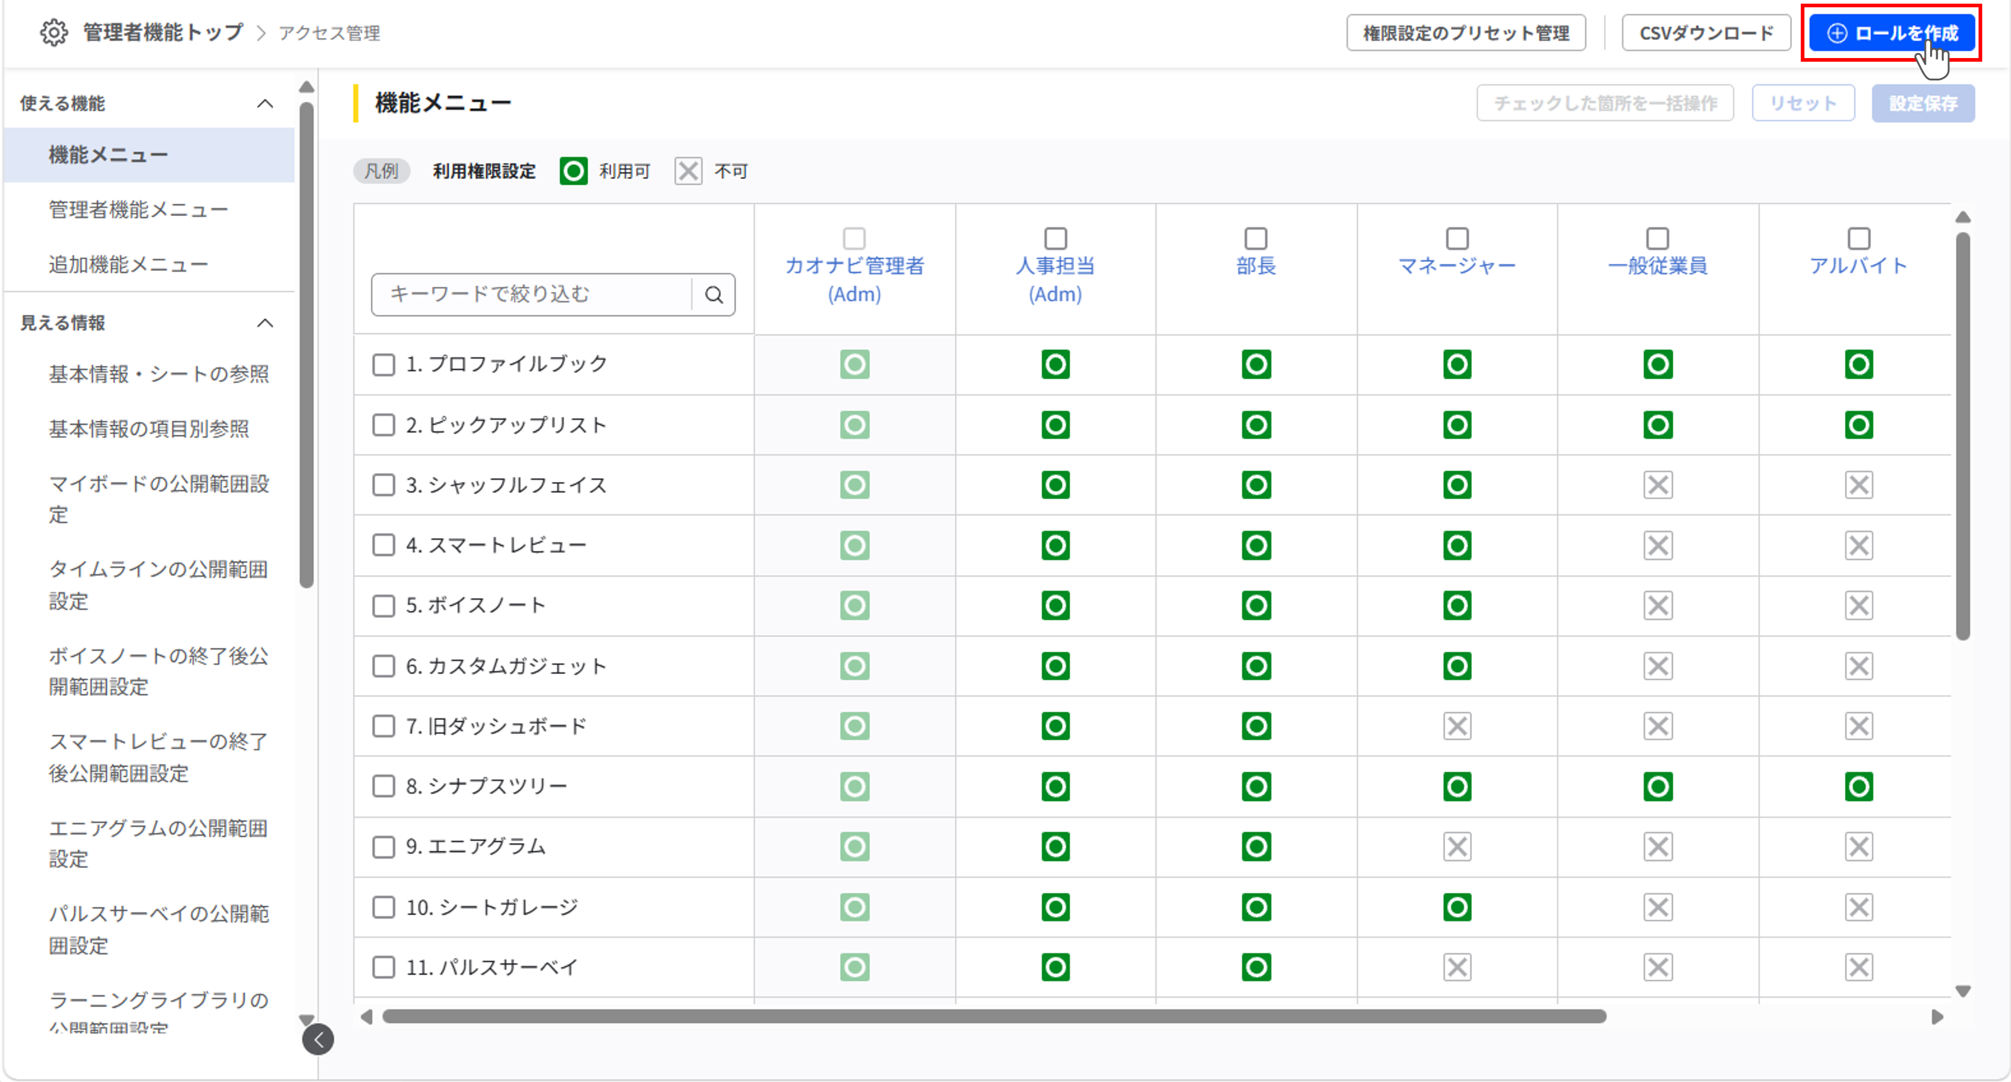This screenshot has height=1082, width=2011.
Task: Click sidebar scroll up arrow
Action: 307,87
